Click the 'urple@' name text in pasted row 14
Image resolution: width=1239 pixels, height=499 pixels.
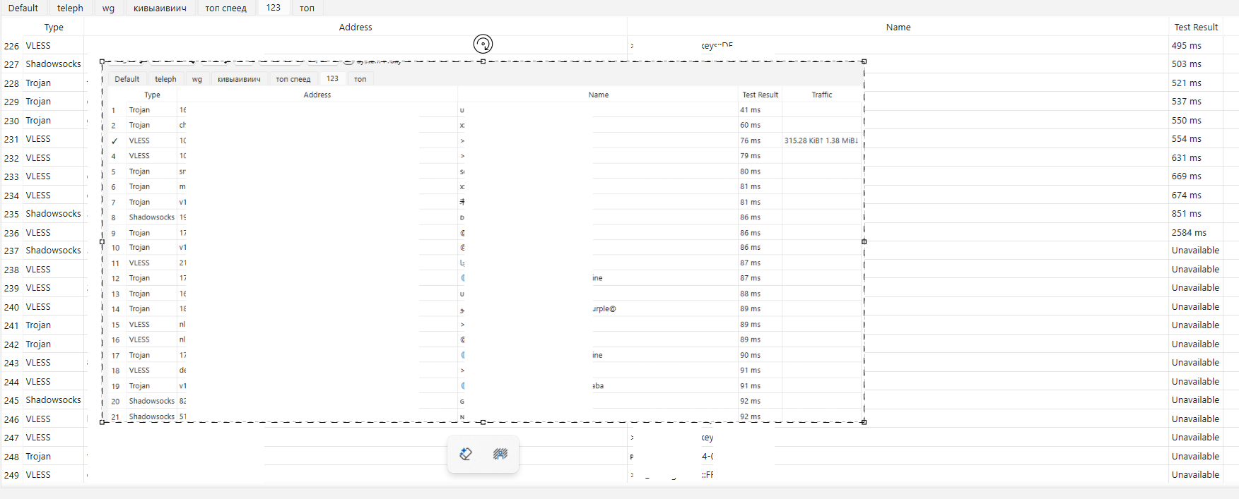tap(604, 308)
